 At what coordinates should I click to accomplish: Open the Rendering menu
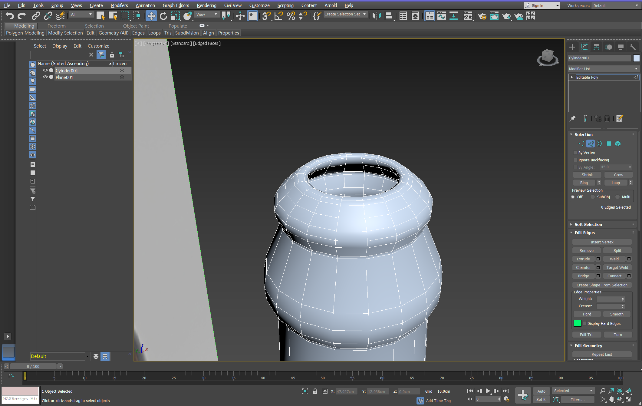(x=206, y=5)
